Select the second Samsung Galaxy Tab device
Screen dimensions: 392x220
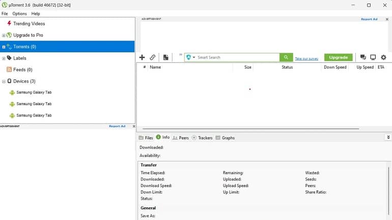click(34, 104)
